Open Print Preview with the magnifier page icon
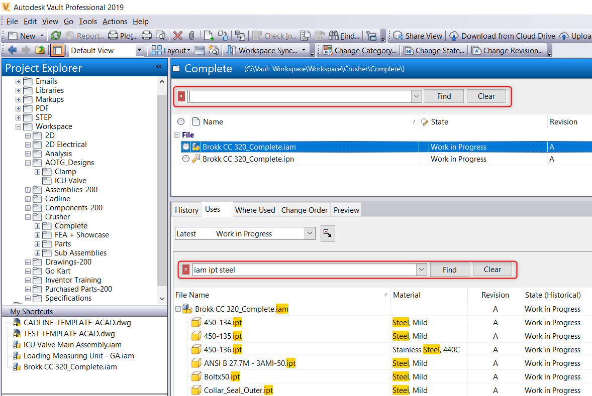 click(160, 36)
